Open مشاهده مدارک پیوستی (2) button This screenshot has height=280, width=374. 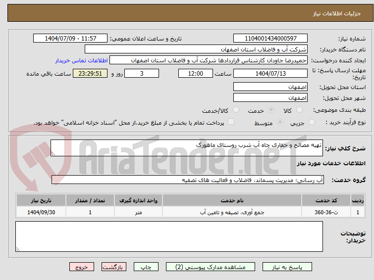(211, 267)
